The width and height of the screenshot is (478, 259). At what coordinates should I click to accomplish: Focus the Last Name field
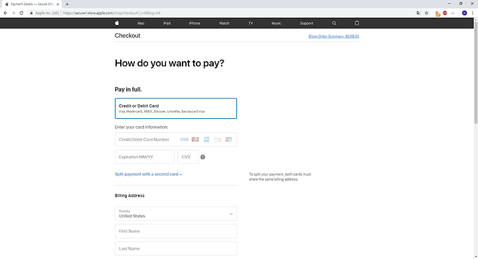pos(176,248)
